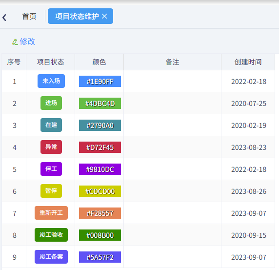Click the 2022-02-18 date in 停工 row

(249, 169)
